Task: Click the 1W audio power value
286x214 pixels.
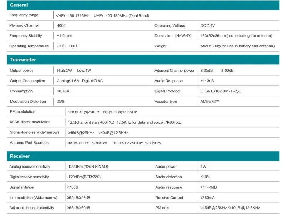Action: (x=203, y=167)
